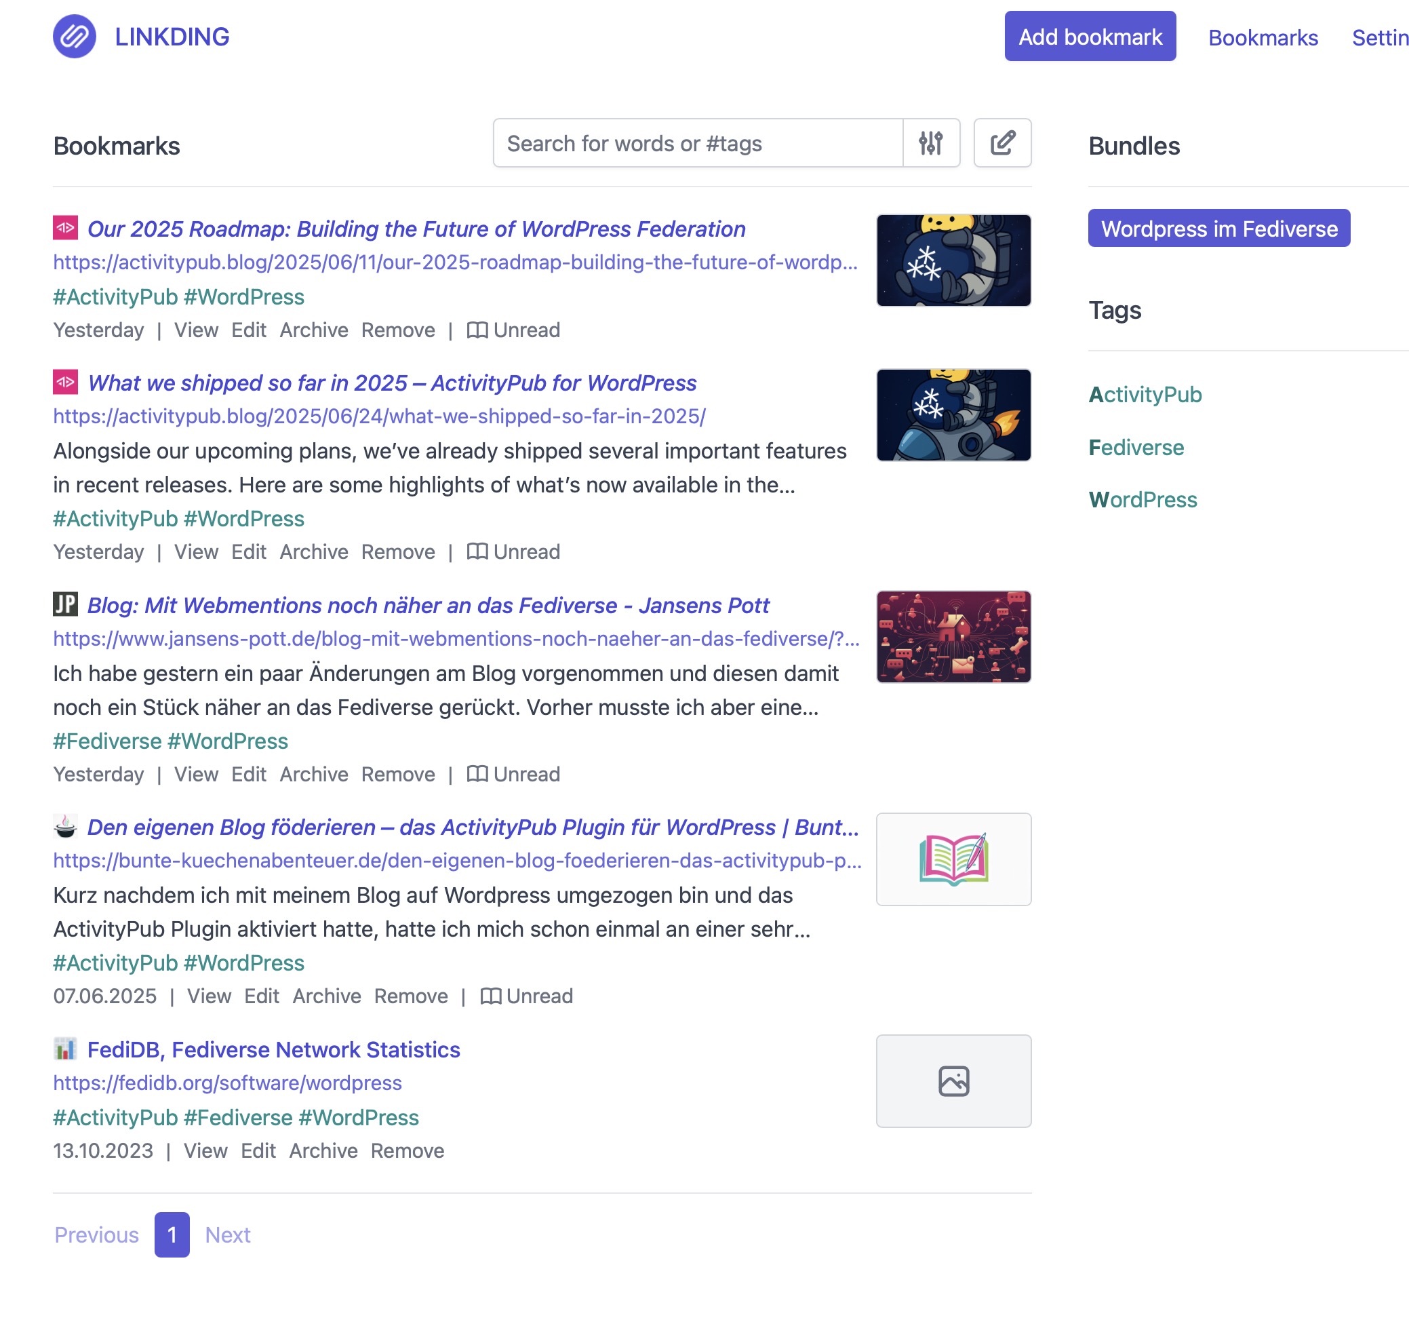Filter by ActivityPub tag in sidebar
The image size is (1409, 1324).
pyautogui.click(x=1145, y=395)
